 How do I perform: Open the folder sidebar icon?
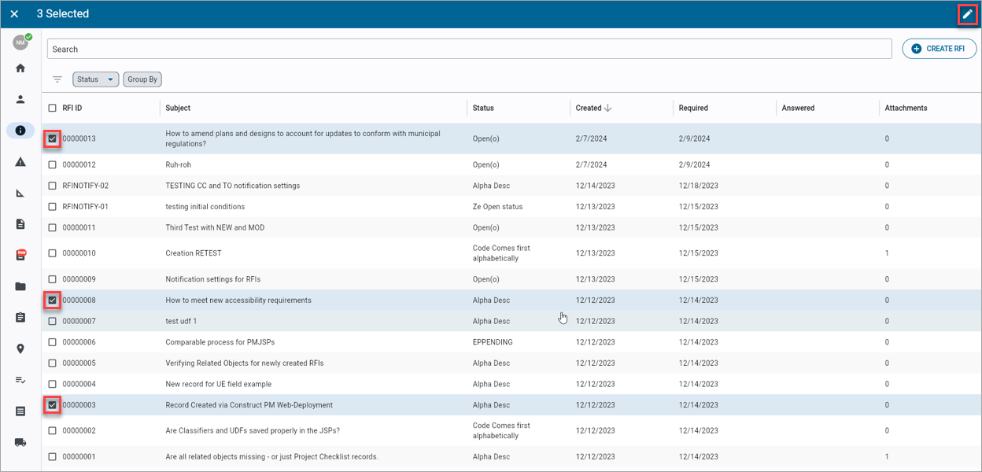(20, 286)
